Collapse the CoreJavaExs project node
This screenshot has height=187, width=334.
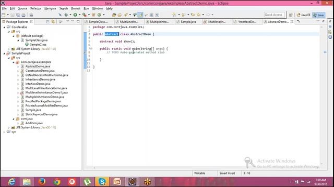[4, 27]
